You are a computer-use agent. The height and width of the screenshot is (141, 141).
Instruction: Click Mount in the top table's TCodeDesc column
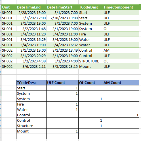coord(91,66)
